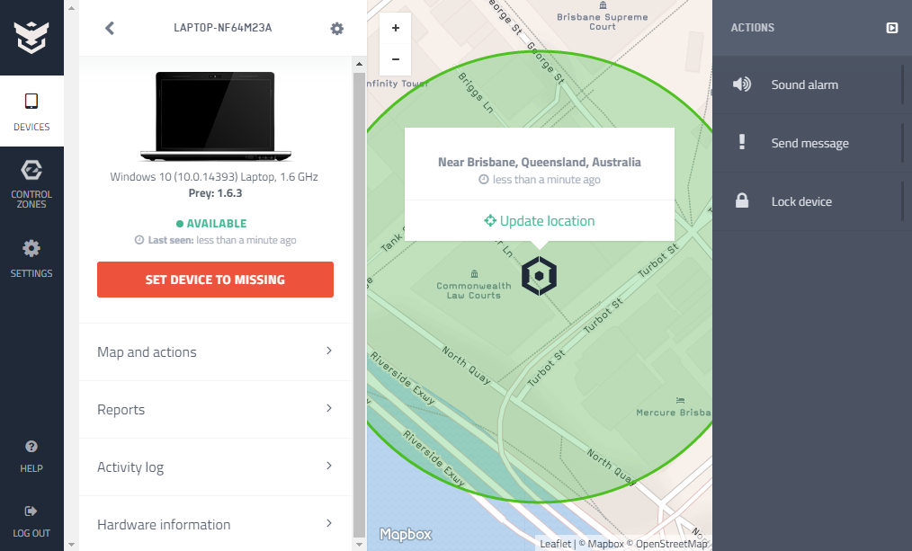Click the device name LAPTOP-NF64M23A
The width and height of the screenshot is (912, 551).
(223, 28)
